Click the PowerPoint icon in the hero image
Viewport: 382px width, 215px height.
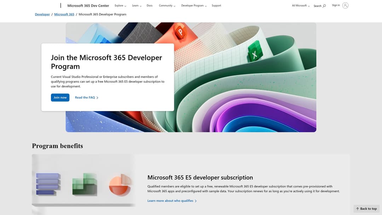pos(180,32)
